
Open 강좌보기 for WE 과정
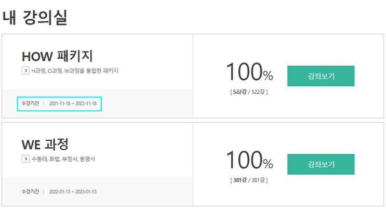pos(321,164)
